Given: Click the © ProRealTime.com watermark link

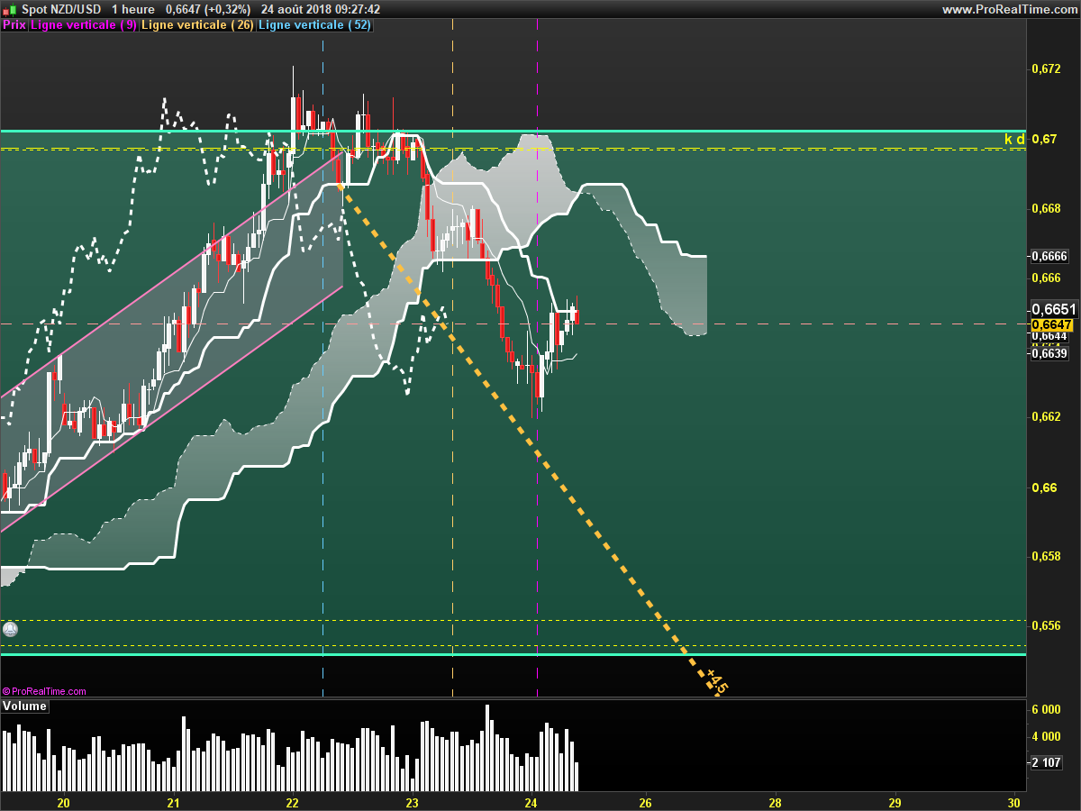Looking at the screenshot, I should (x=45, y=691).
